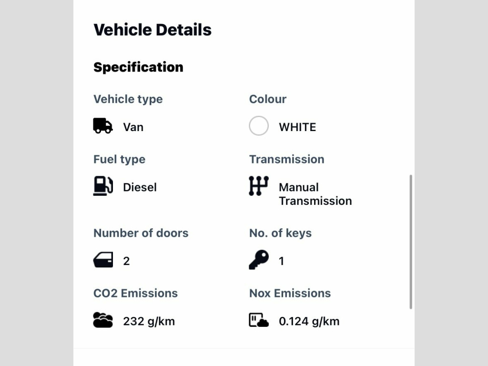The height and width of the screenshot is (366, 488).
Task: Click the white colour swatch circle
Action: [259, 126]
